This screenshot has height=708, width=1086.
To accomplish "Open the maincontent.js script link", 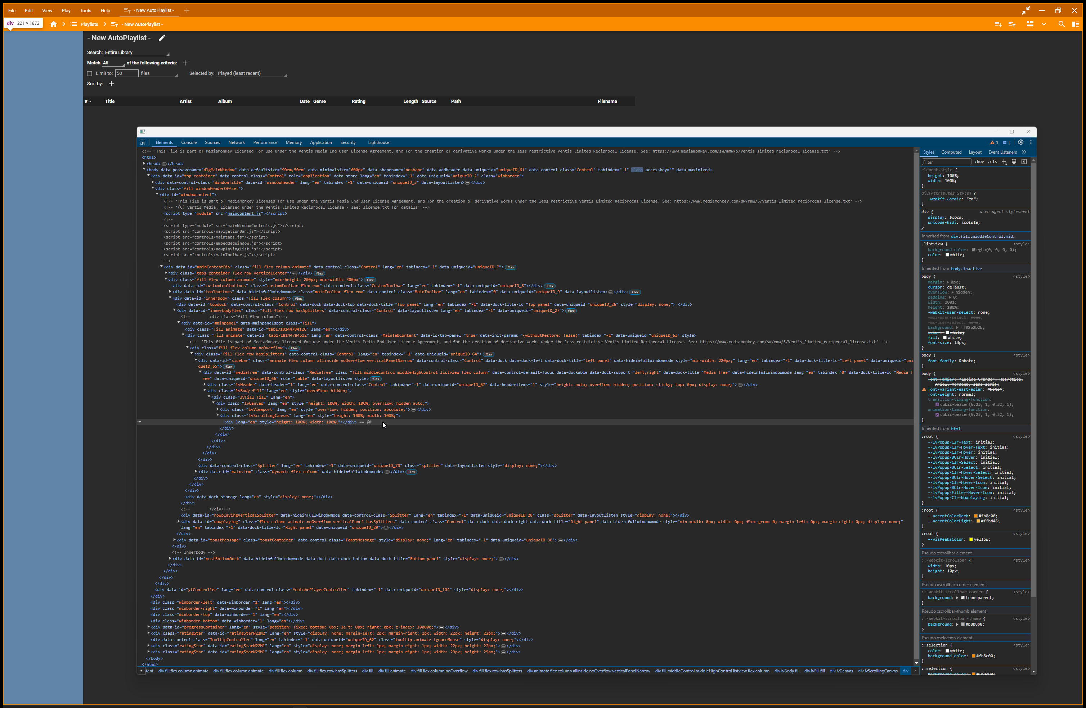I will point(244,213).
